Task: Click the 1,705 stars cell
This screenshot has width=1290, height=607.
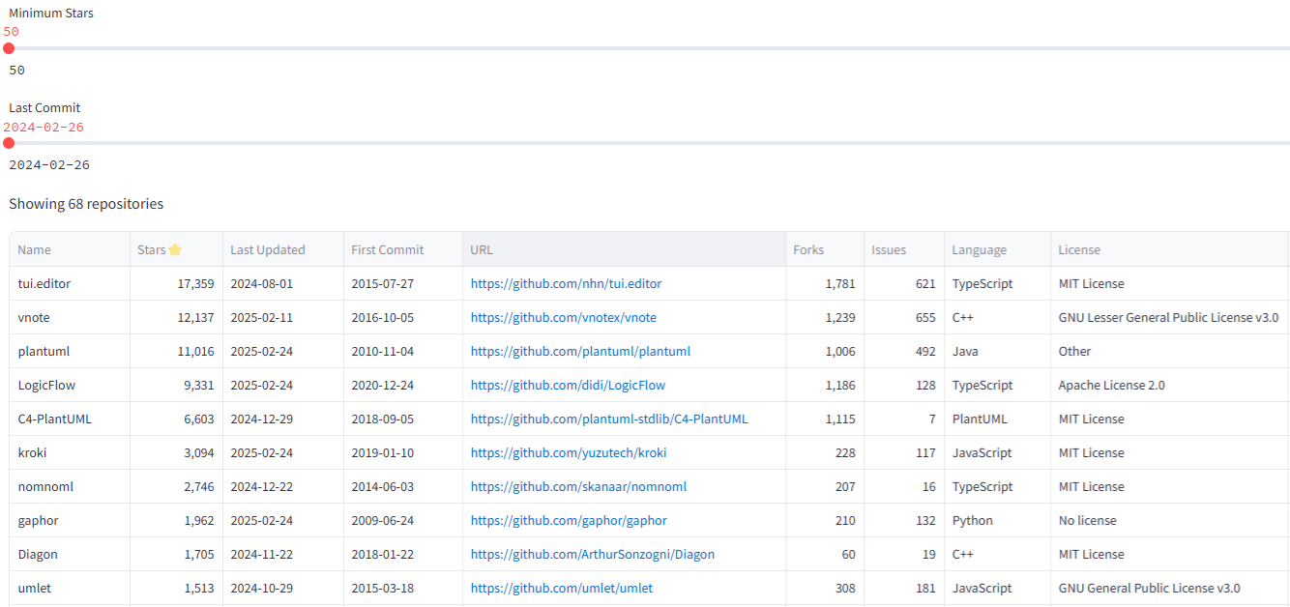Action: (x=177, y=555)
